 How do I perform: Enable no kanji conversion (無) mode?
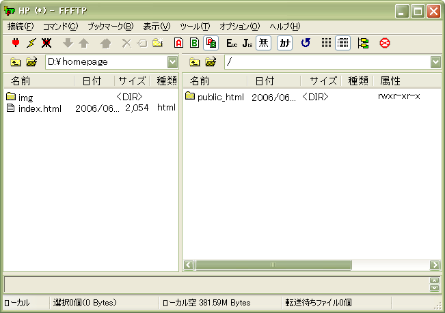point(263,43)
